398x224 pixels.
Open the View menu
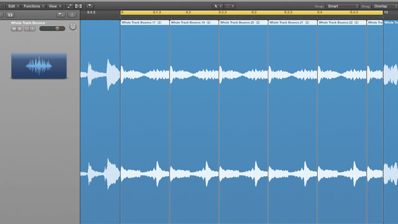[x=55, y=6]
